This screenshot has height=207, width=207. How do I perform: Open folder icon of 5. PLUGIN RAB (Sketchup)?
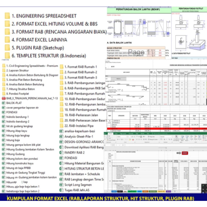click(x=7, y=48)
